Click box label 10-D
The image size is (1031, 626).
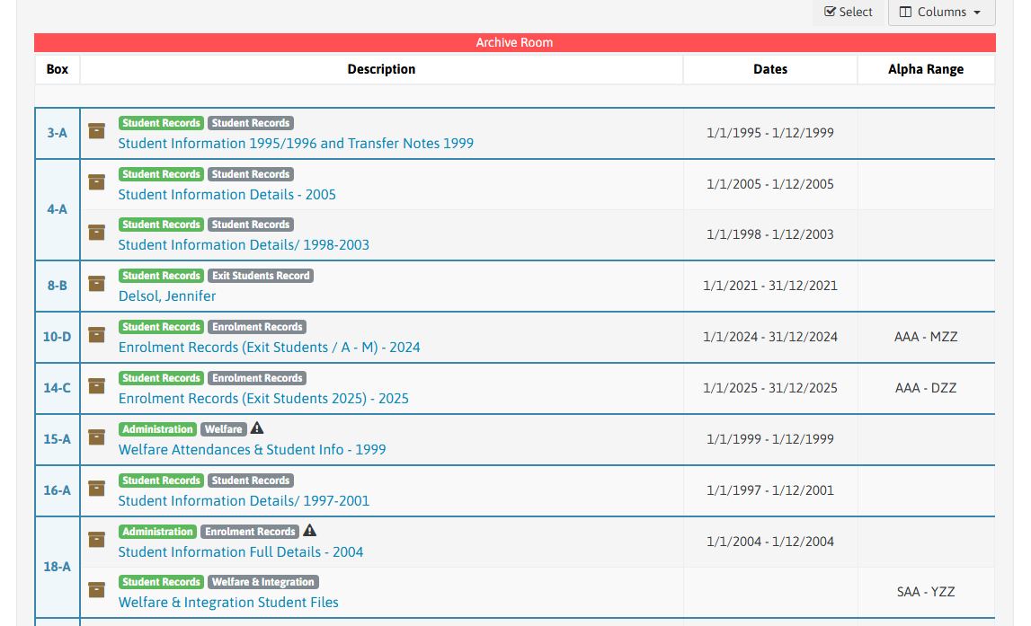pos(58,336)
